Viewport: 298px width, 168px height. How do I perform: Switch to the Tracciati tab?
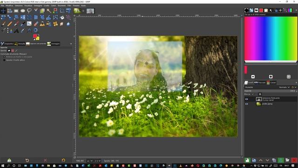(x=260, y=83)
